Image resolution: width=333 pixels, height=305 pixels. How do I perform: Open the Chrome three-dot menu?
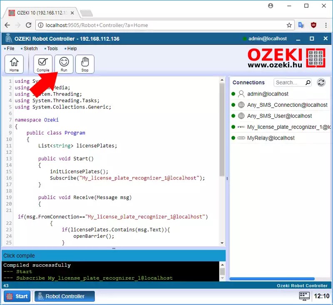pos(326,25)
